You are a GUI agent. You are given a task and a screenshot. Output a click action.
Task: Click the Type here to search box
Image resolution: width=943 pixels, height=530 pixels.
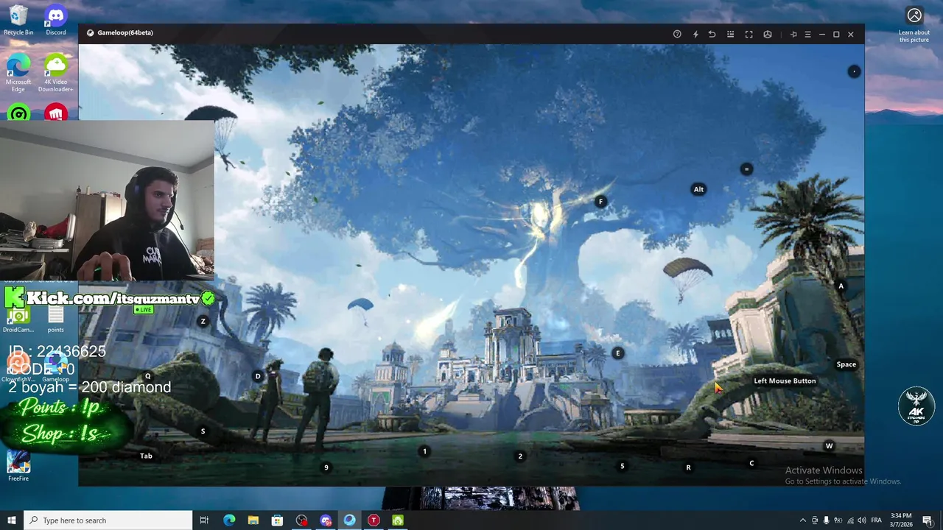(108, 520)
